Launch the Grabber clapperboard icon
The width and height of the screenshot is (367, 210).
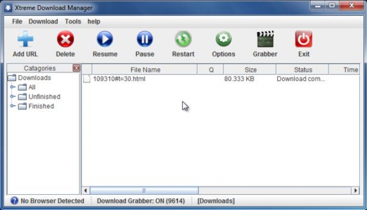point(265,39)
